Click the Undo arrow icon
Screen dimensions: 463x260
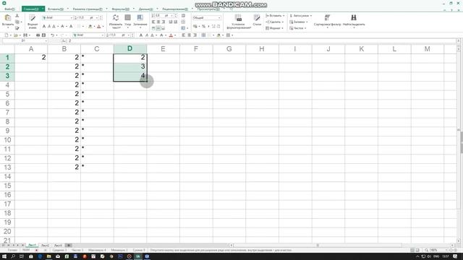pos(53,35)
